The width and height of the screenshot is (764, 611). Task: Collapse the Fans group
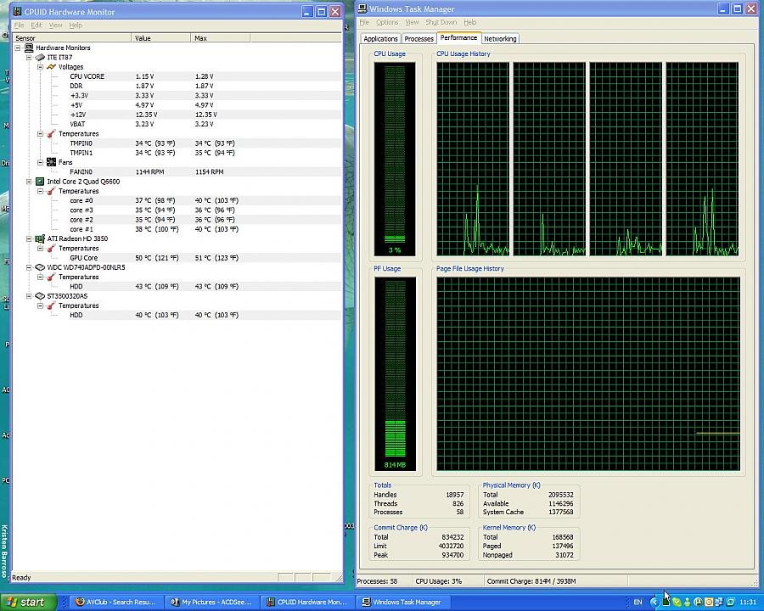tap(41, 162)
